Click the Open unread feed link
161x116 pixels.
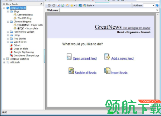pyautogui.click(x=85, y=58)
